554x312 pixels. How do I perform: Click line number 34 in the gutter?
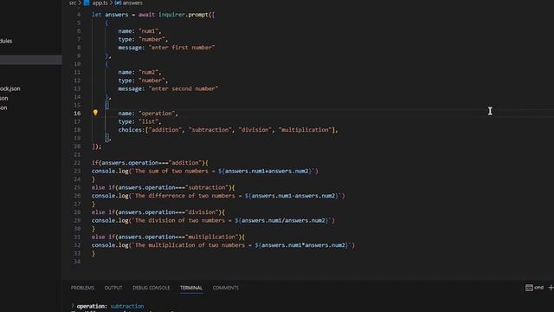tap(77, 262)
